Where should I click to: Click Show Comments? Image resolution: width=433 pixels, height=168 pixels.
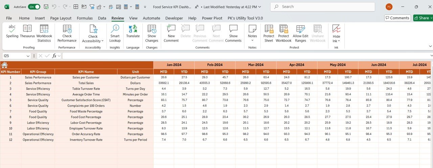[233, 33]
